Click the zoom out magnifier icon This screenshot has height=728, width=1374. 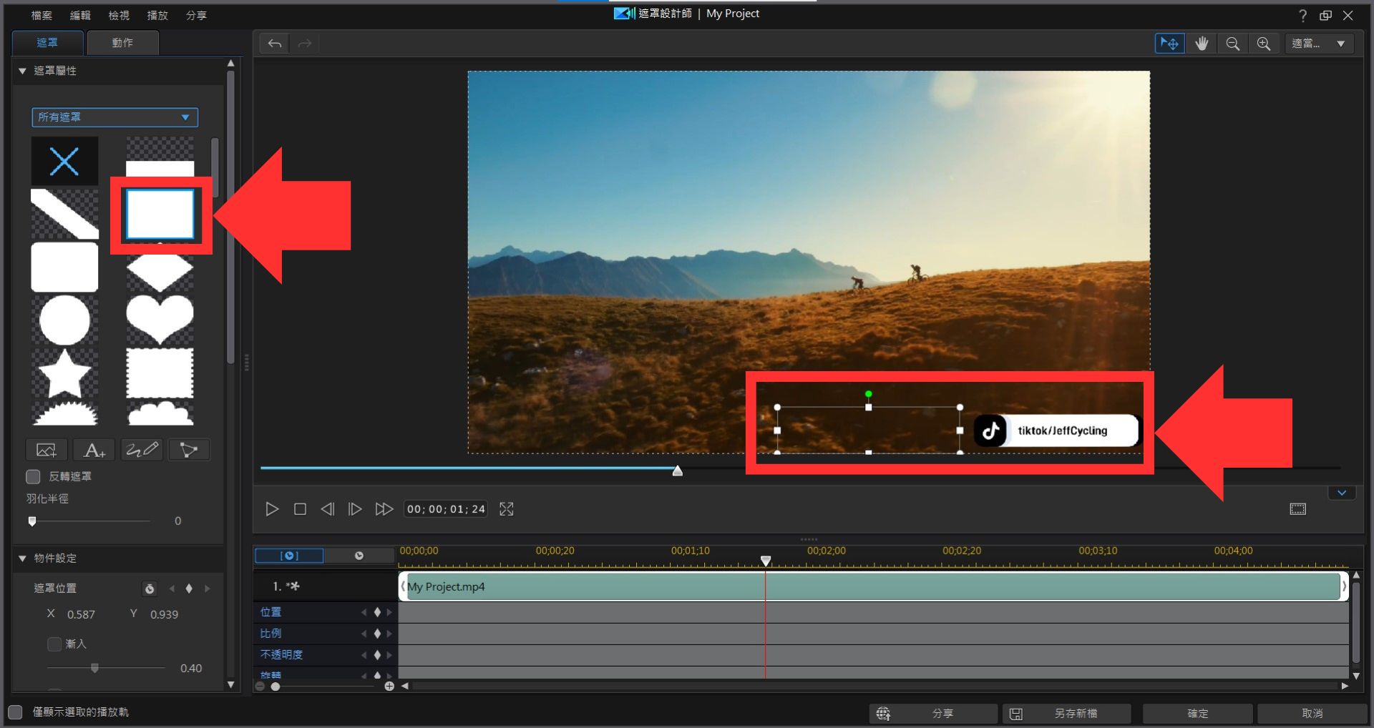(x=1232, y=44)
